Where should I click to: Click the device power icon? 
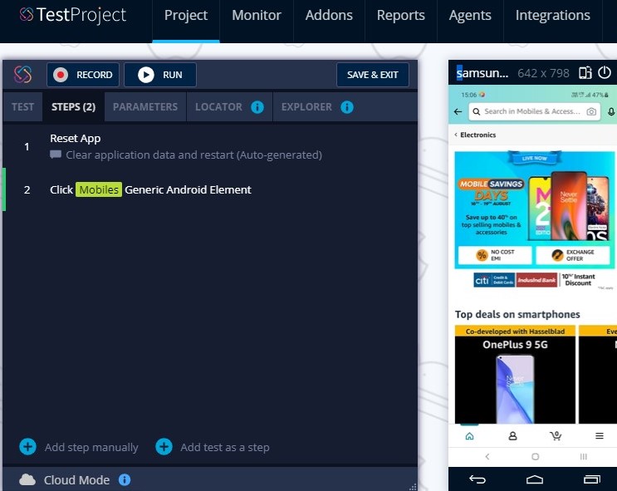coord(605,73)
